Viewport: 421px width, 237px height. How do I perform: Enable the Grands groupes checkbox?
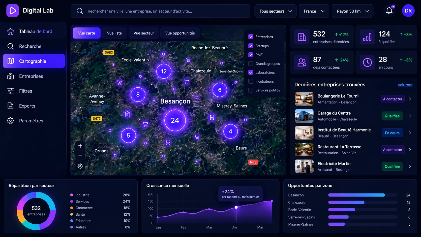(251, 63)
